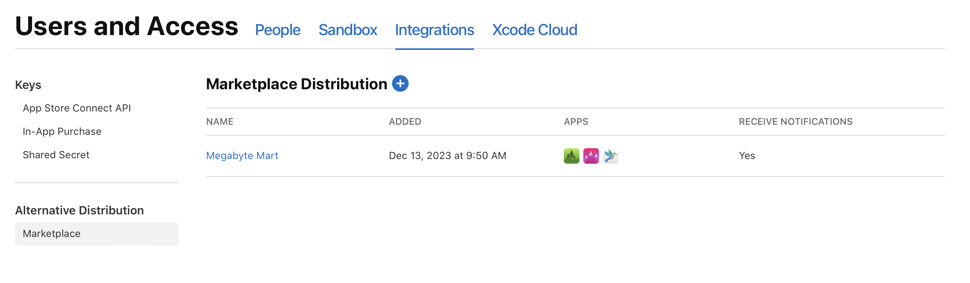
Task: Click the NAME column header
Action: (220, 122)
